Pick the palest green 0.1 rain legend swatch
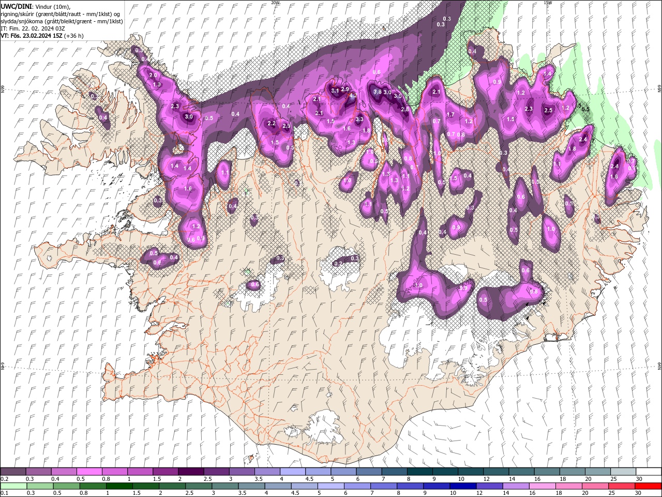 pos(13,486)
